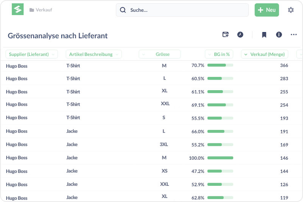
Task: Open Grösse column header dropdown
Action: click(159, 54)
